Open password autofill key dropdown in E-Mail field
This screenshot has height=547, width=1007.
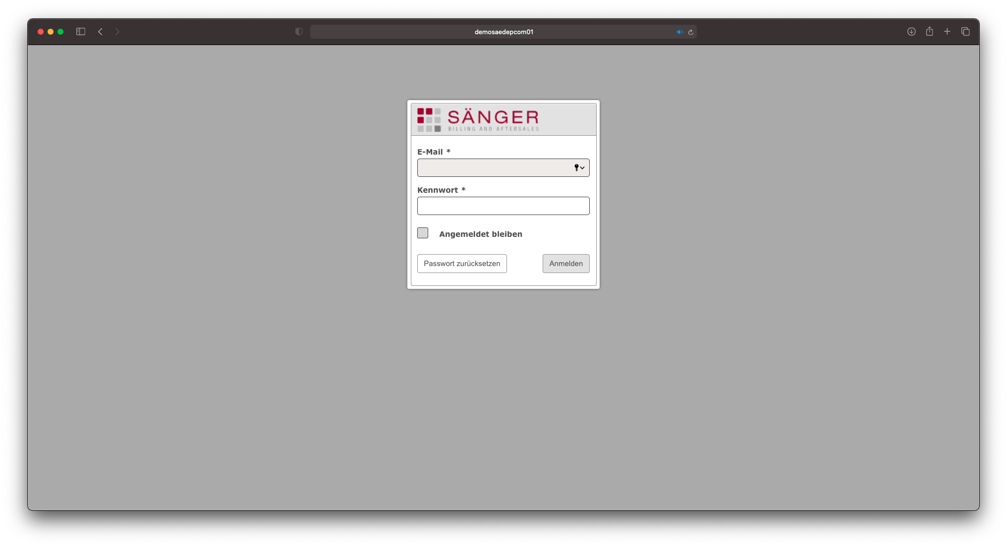pos(579,167)
